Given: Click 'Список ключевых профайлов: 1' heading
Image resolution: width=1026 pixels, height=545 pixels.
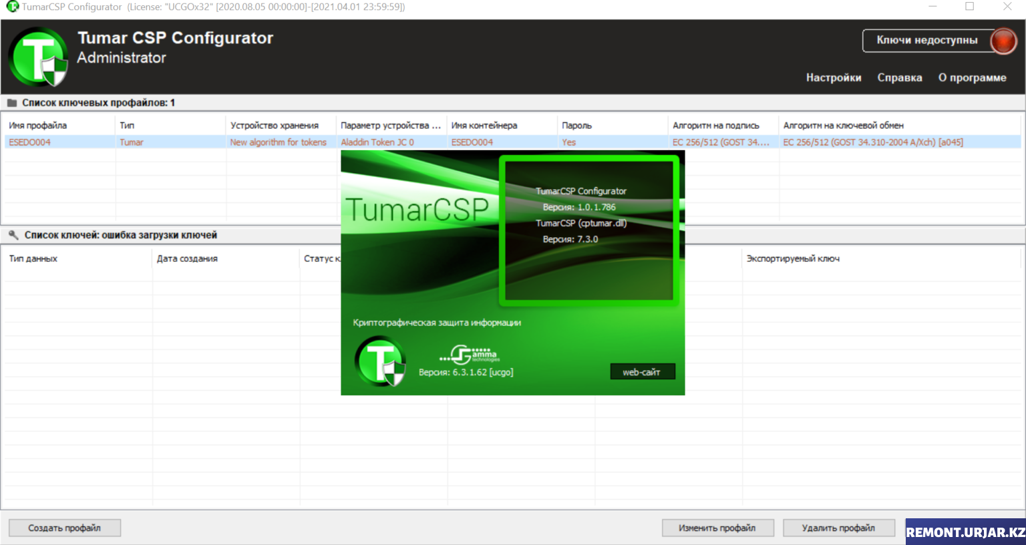Looking at the screenshot, I should click(x=98, y=103).
